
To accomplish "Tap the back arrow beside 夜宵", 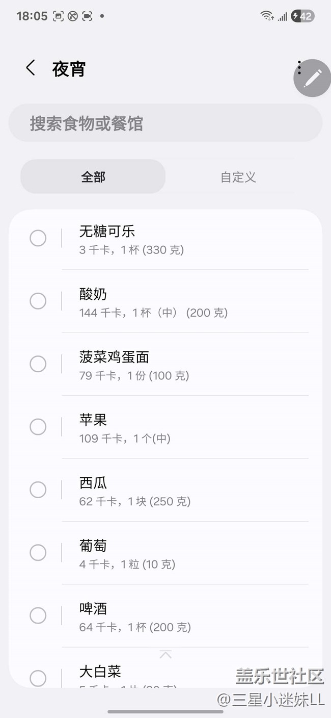I will (31, 68).
